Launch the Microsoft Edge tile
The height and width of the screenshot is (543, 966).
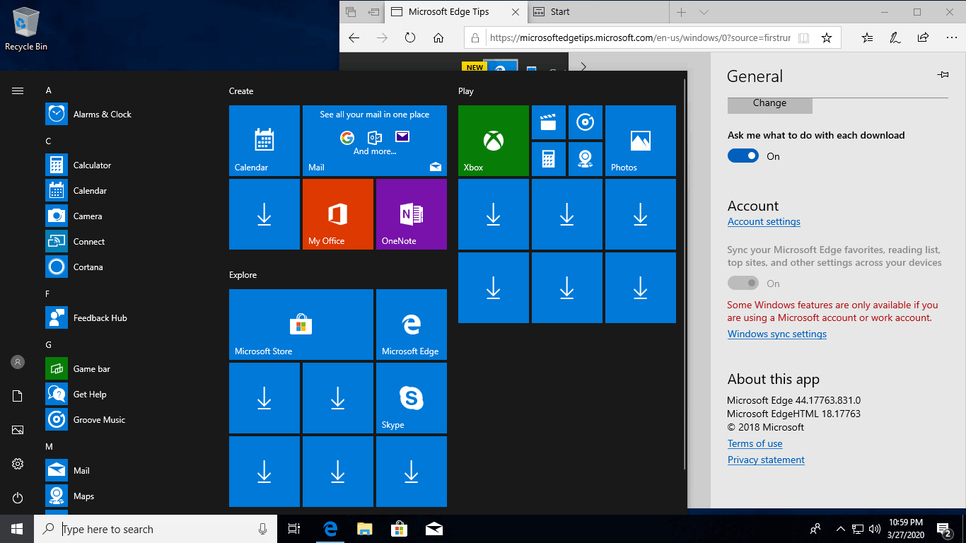(x=412, y=325)
